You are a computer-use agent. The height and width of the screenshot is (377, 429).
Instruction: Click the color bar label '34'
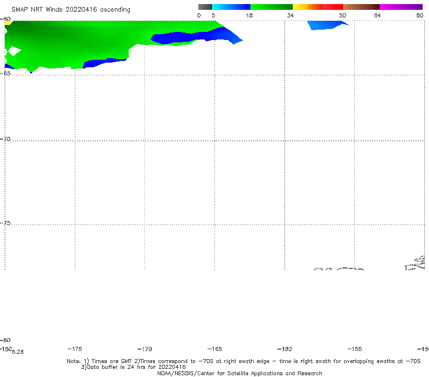(290, 15)
